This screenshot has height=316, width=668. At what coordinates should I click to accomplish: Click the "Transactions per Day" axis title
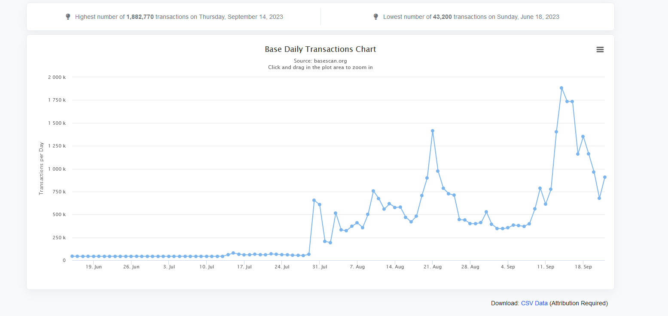42,168
